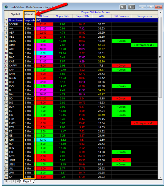
Task: Click scrollbar up arrow
Action: point(160,13)
